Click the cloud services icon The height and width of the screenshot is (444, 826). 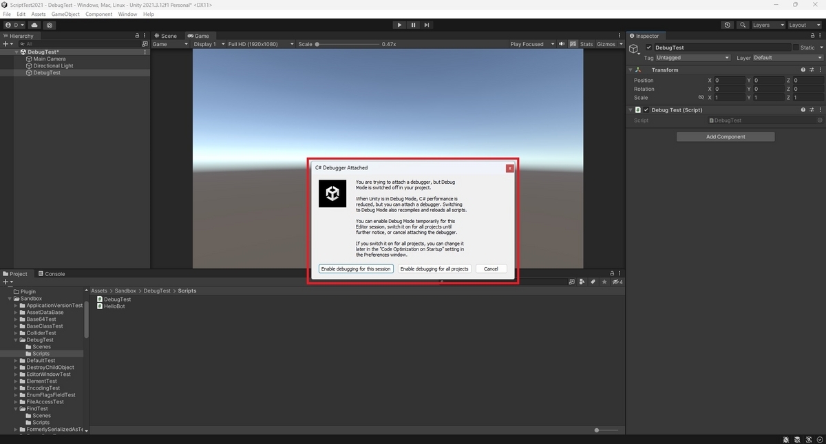pos(34,25)
